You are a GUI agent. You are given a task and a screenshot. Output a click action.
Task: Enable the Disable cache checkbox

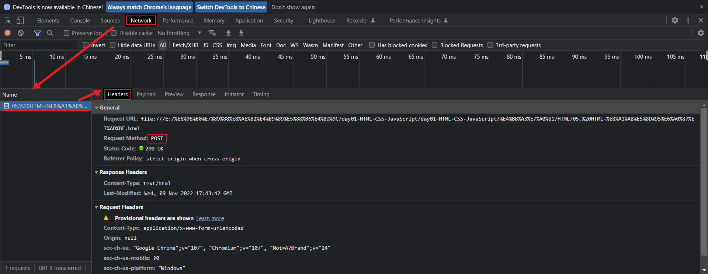click(x=114, y=33)
